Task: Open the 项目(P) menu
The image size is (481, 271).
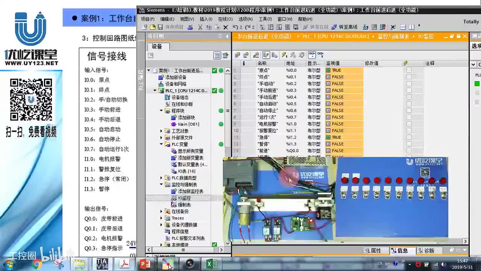Action: (x=148, y=19)
